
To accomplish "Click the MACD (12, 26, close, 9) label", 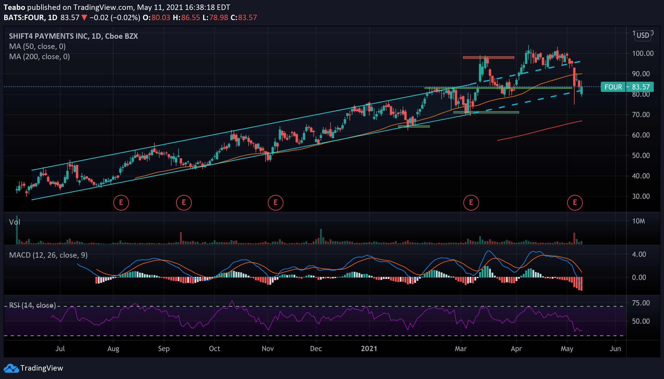I will coord(48,255).
